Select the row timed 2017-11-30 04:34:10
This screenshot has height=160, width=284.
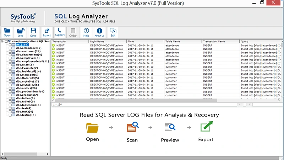[x=166, y=67]
